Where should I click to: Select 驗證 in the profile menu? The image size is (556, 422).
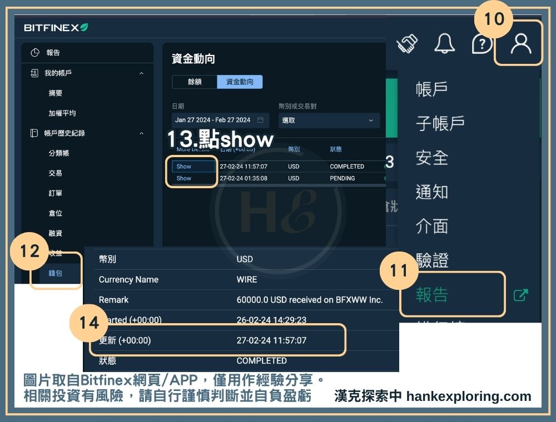(431, 260)
